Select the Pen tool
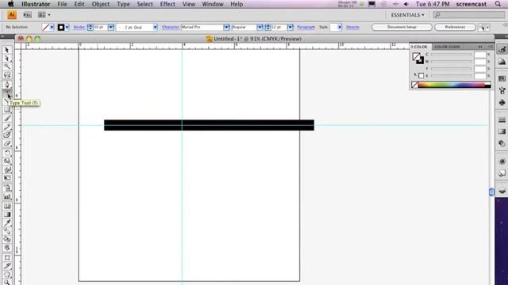This screenshot has width=508, height=285. [x=7, y=85]
